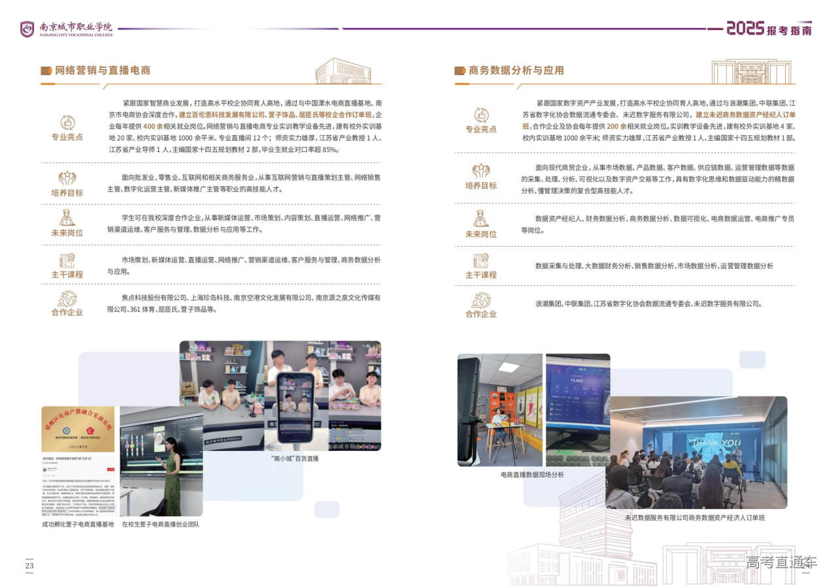Click 未来岗位 icon in the 商务数据分析与应用 section
This screenshot has height=588, width=836.
(481, 218)
